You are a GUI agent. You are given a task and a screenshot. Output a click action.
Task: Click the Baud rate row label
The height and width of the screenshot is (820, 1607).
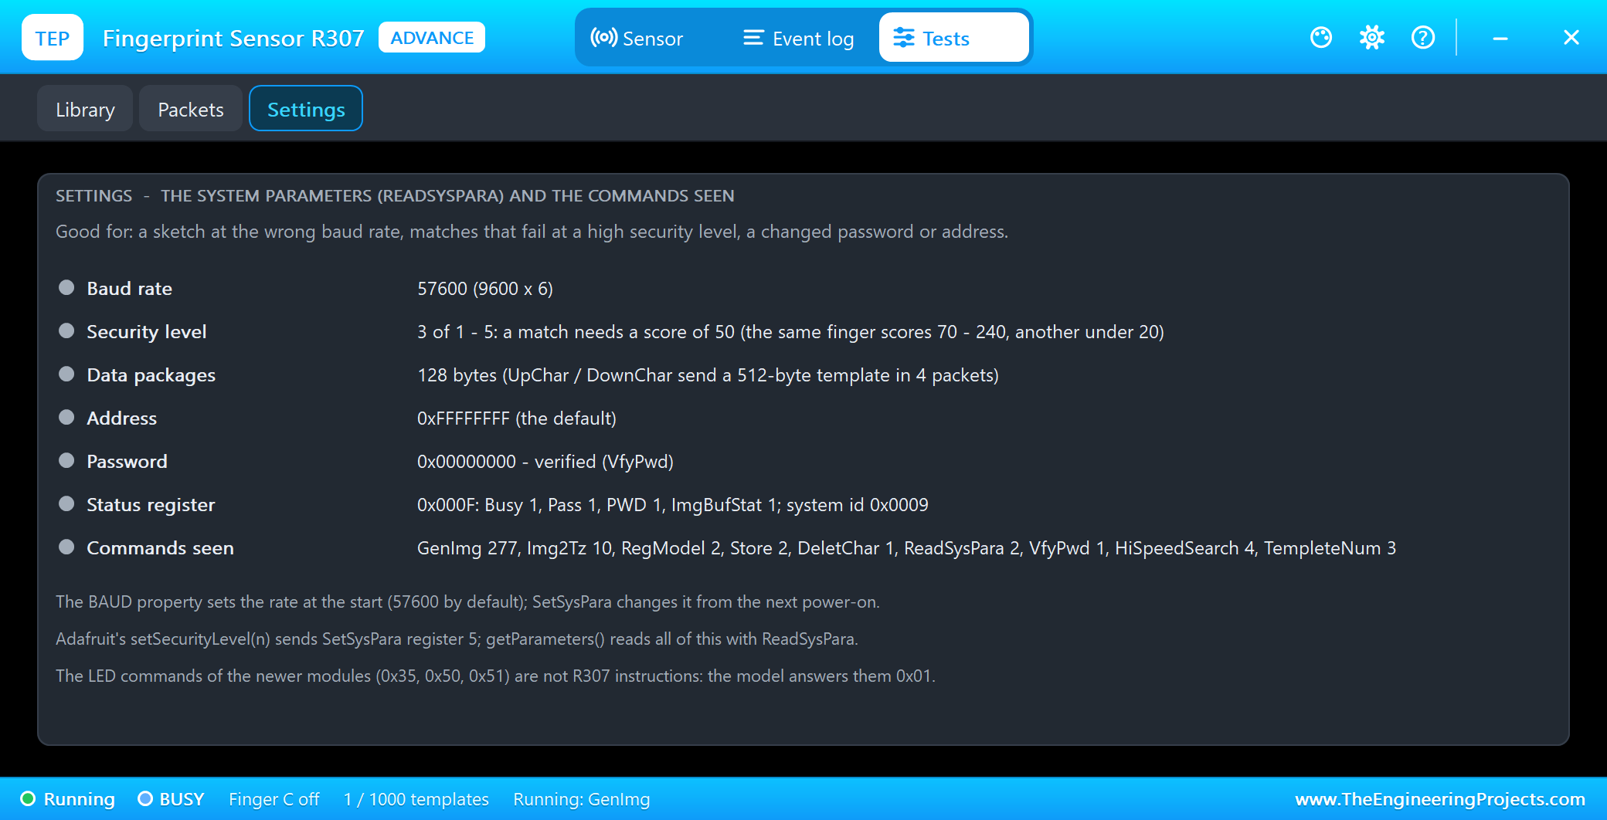[x=129, y=289]
